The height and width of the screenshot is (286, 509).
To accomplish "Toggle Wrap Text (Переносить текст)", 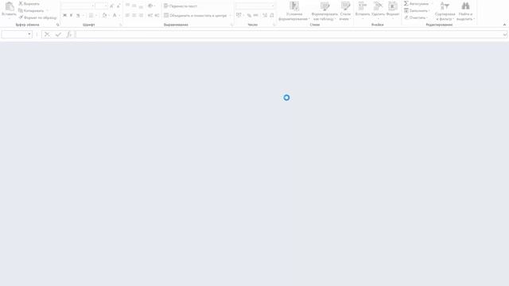I will (181, 6).
